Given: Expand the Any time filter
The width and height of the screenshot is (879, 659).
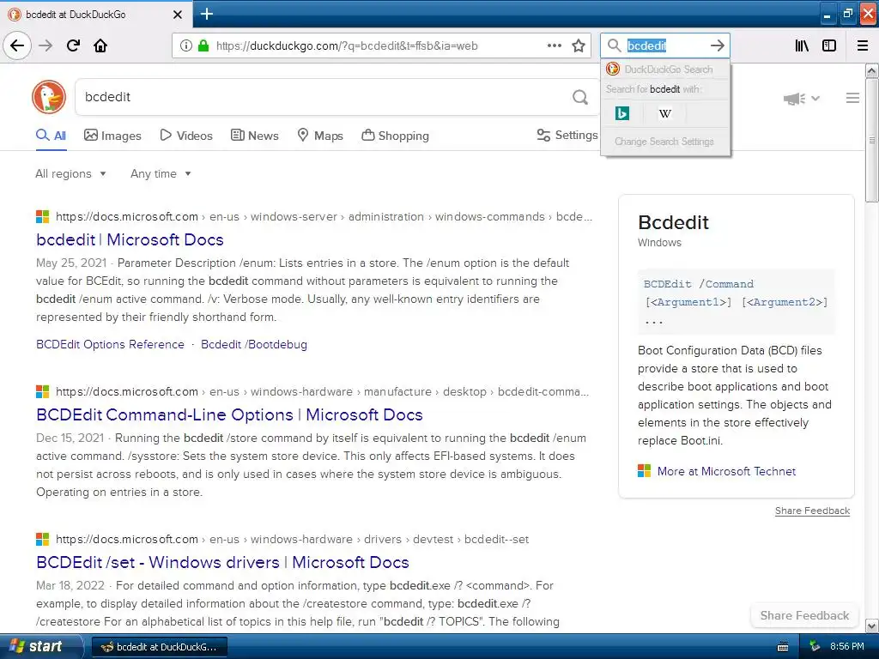Looking at the screenshot, I should pos(161,173).
